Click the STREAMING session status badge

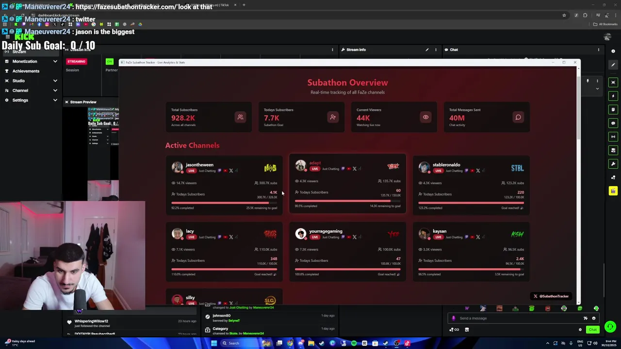pyautogui.click(x=76, y=62)
